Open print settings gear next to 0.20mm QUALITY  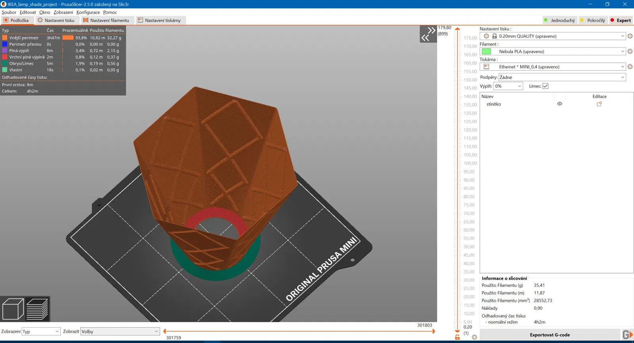630,36
